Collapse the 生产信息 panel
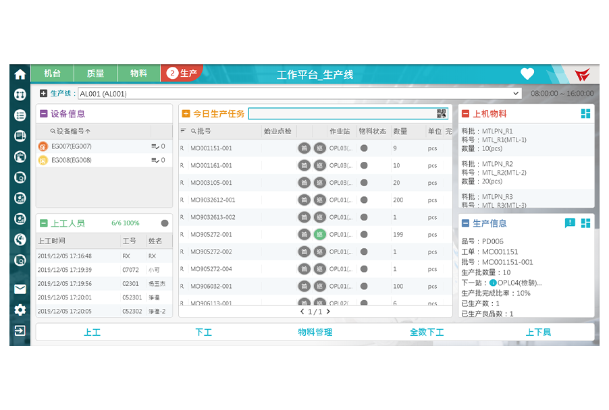 pyautogui.click(x=465, y=223)
